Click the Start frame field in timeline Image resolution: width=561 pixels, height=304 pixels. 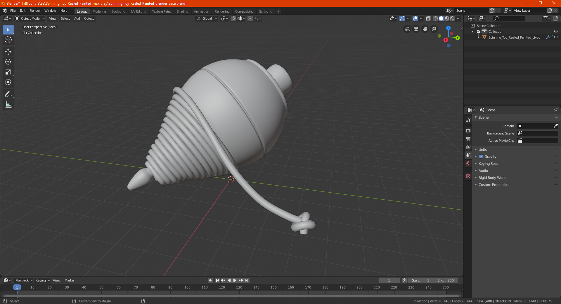click(x=420, y=280)
